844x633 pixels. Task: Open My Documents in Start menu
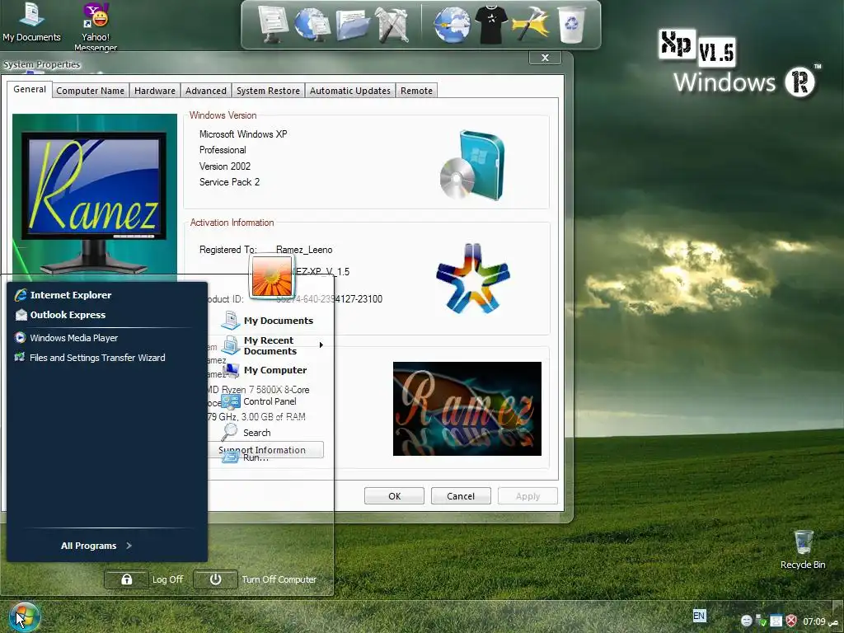click(x=268, y=321)
